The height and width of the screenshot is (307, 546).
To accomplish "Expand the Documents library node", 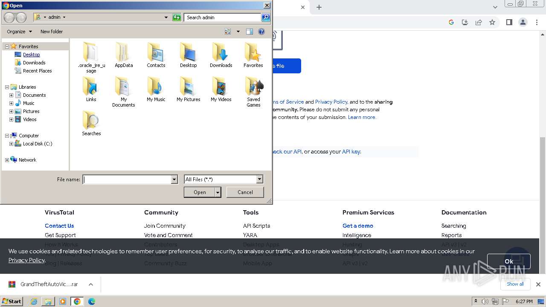I will click(11, 95).
